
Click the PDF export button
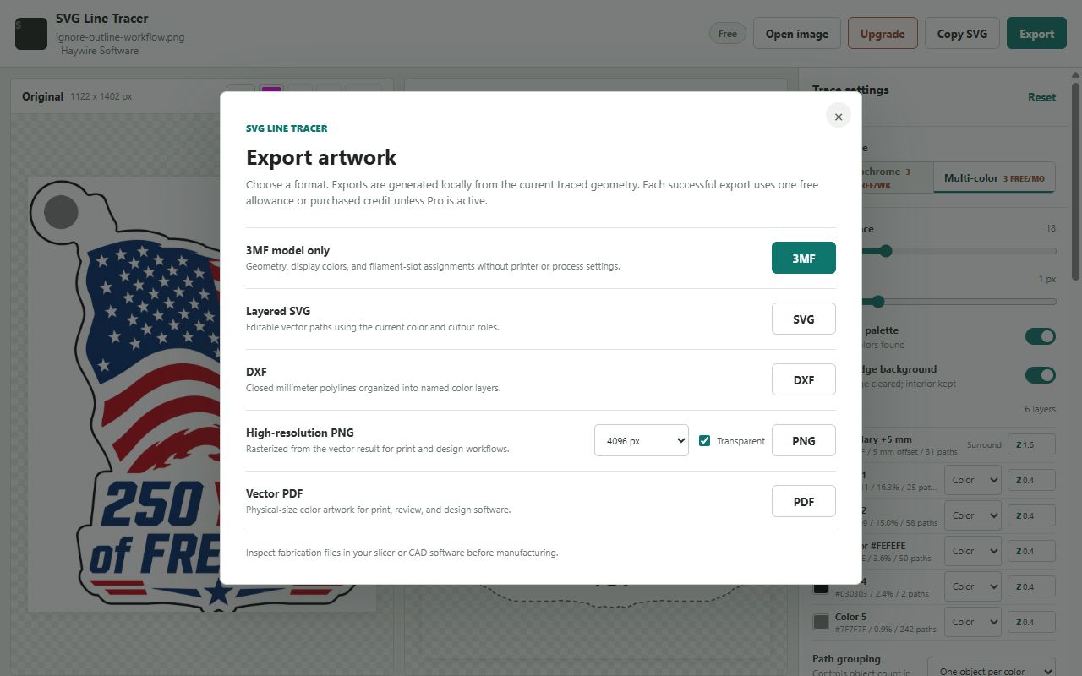[x=803, y=501]
